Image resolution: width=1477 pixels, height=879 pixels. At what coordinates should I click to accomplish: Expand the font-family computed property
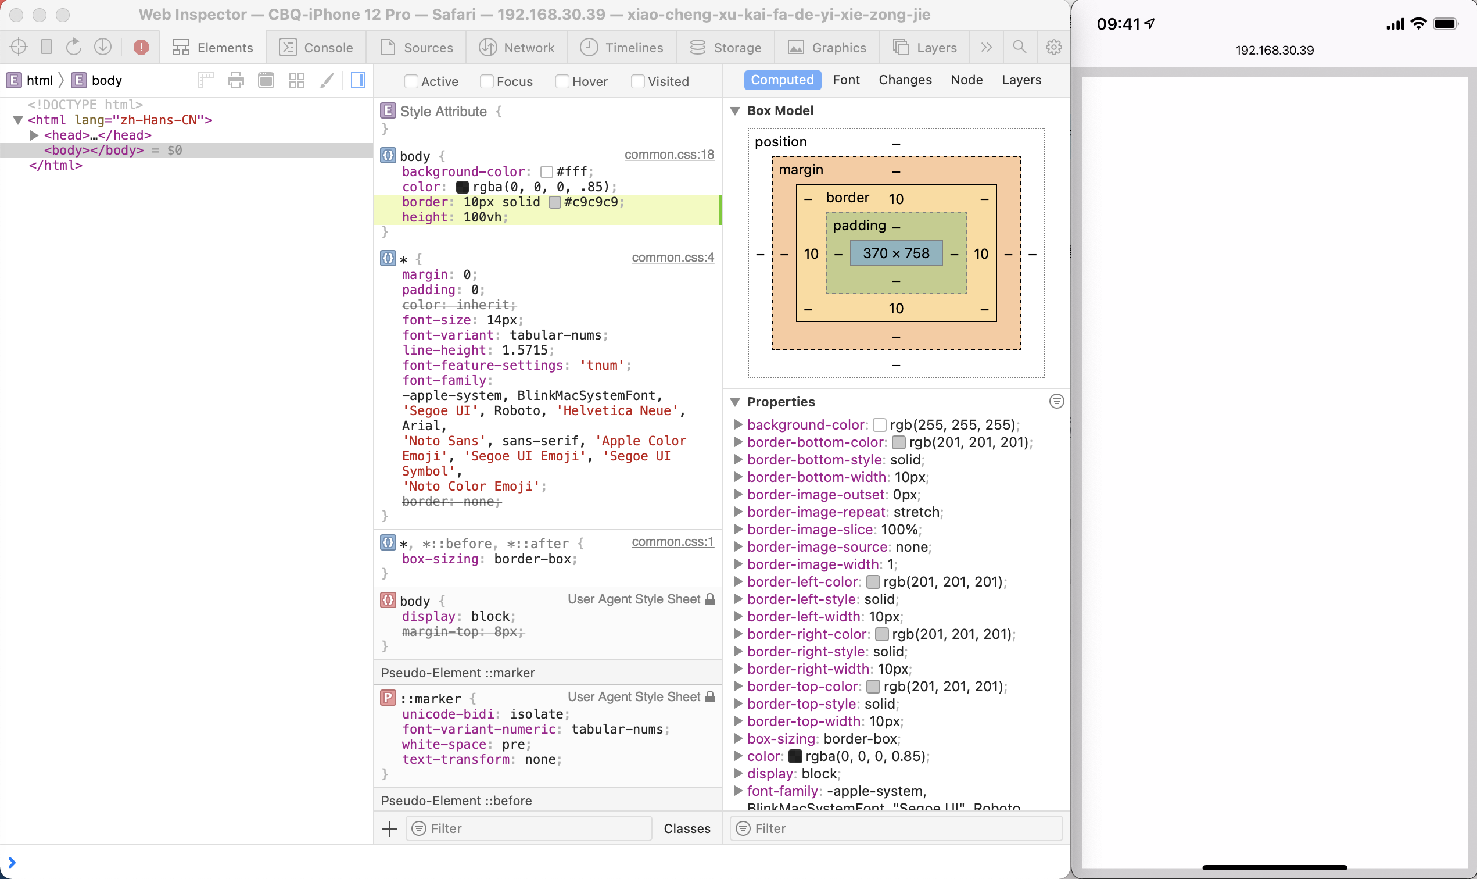738,791
